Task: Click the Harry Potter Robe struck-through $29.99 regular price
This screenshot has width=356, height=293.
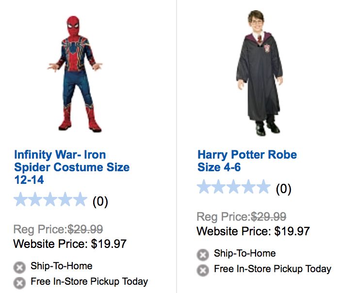Action: pos(268,217)
